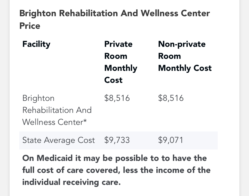The height and width of the screenshot is (196, 249).
Task: Click the word Medicaid in the note
Action: click(x=54, y=158)
